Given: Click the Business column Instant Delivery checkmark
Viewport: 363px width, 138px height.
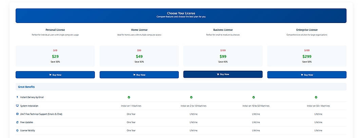Looking at the screenshot, I should (x=253, y=97).
